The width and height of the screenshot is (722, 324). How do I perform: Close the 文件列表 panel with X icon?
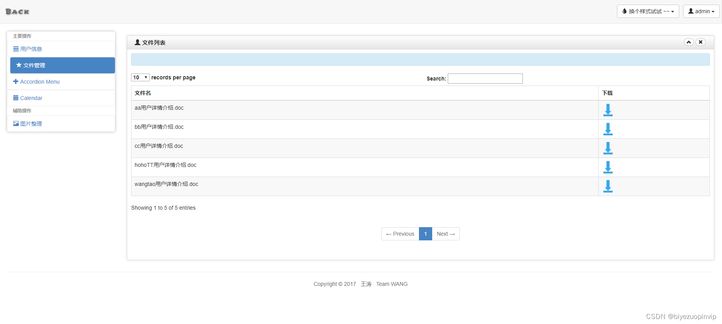click(700, 42)
